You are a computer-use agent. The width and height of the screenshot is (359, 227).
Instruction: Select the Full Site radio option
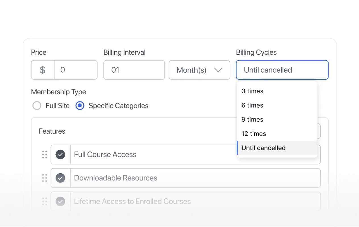[x=37, y=106]
